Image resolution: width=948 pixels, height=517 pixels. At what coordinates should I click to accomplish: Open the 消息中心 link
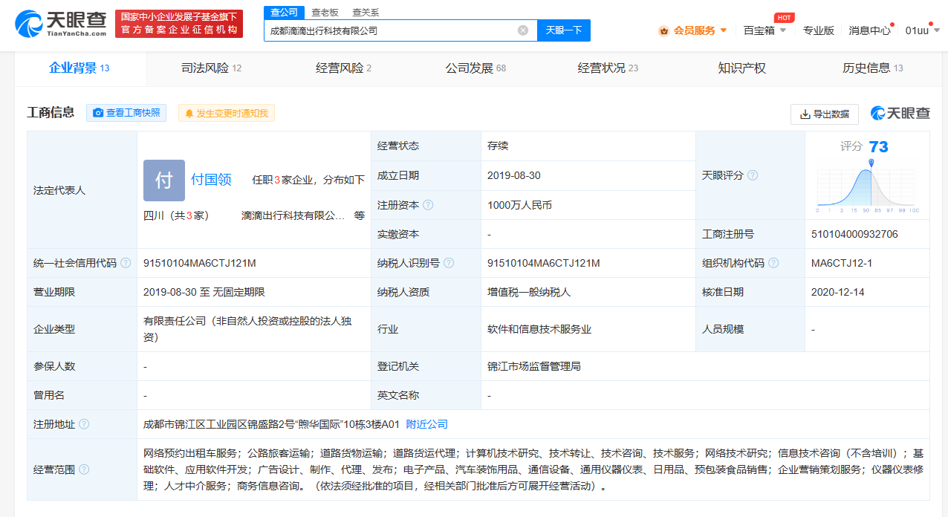coord(870,30)
